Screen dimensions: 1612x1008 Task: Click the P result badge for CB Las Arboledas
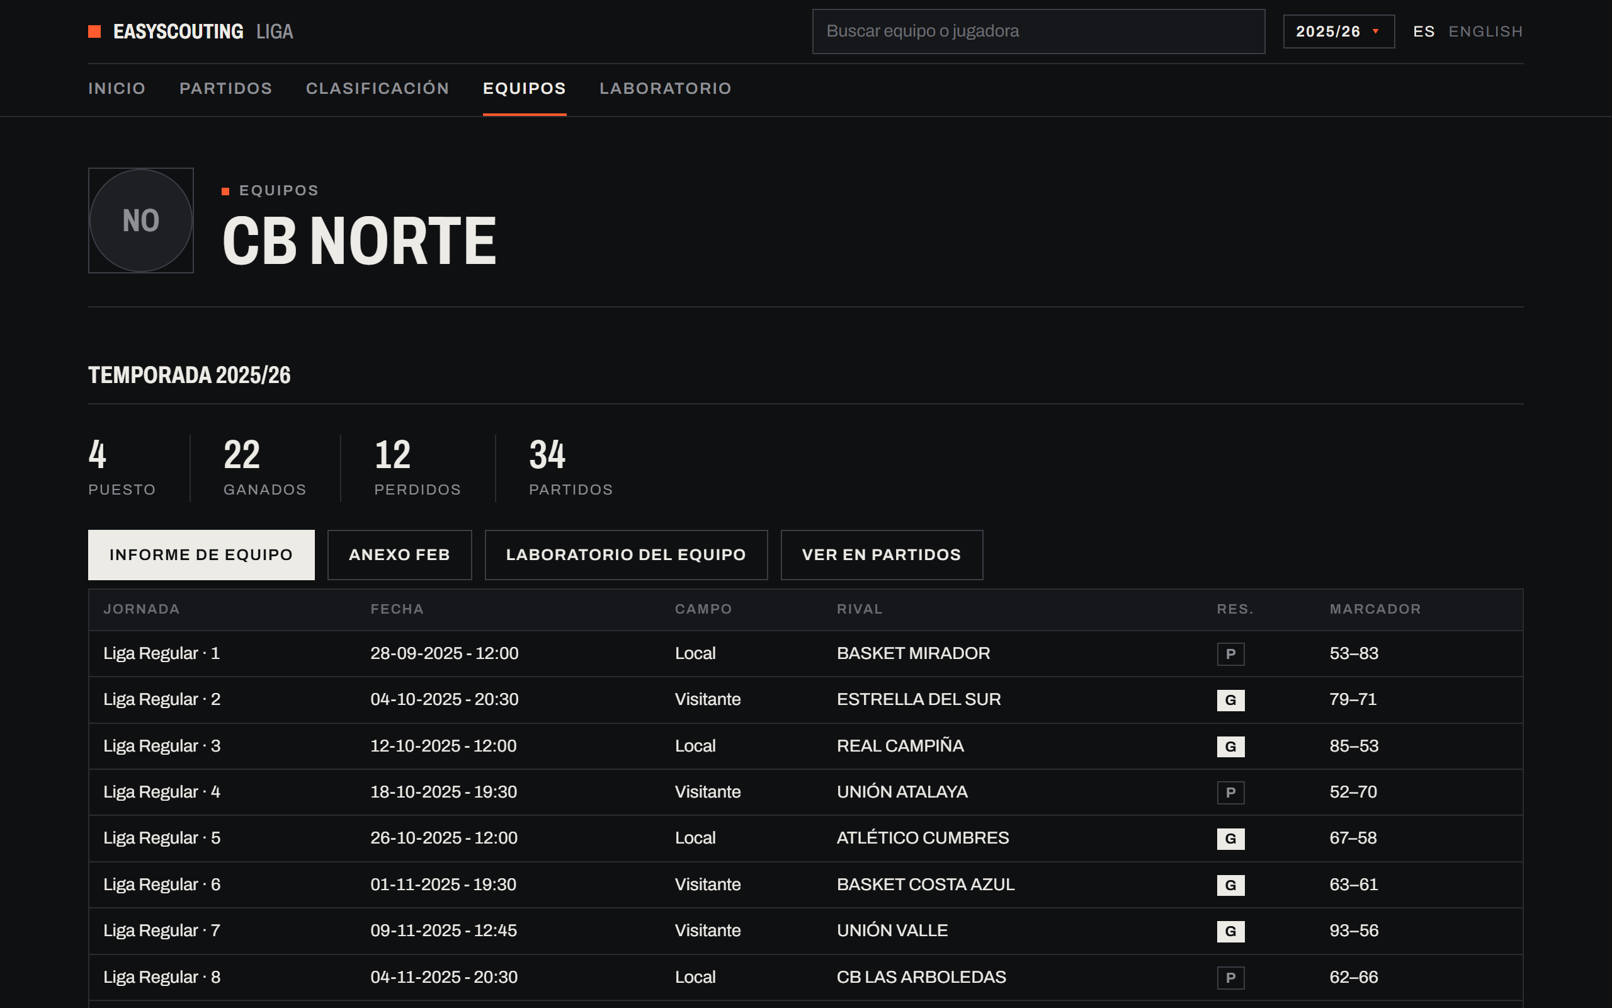(x=1230, y=978)
